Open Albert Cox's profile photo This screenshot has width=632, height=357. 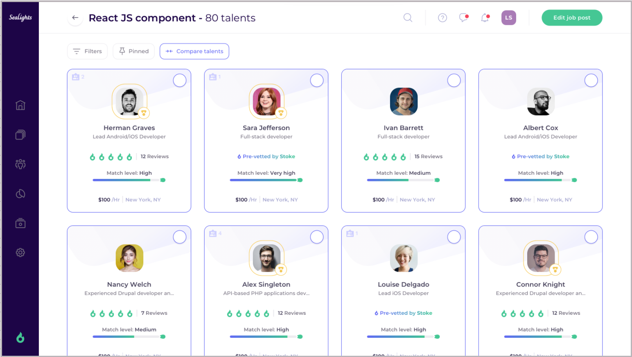(x=541, y=101)
